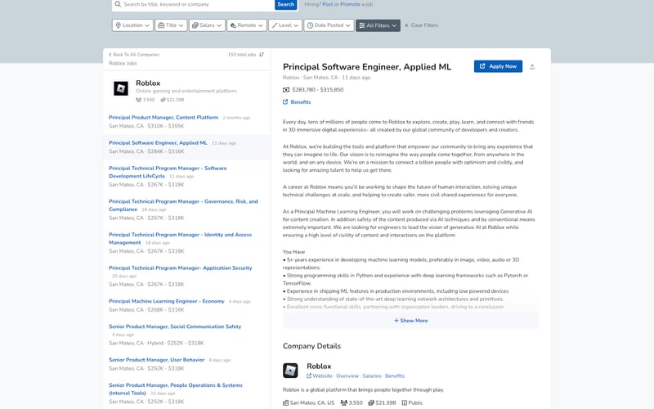Screen dimensions: 654x409
Task: Open the Location filter dropdown
Action: point(132,25)
